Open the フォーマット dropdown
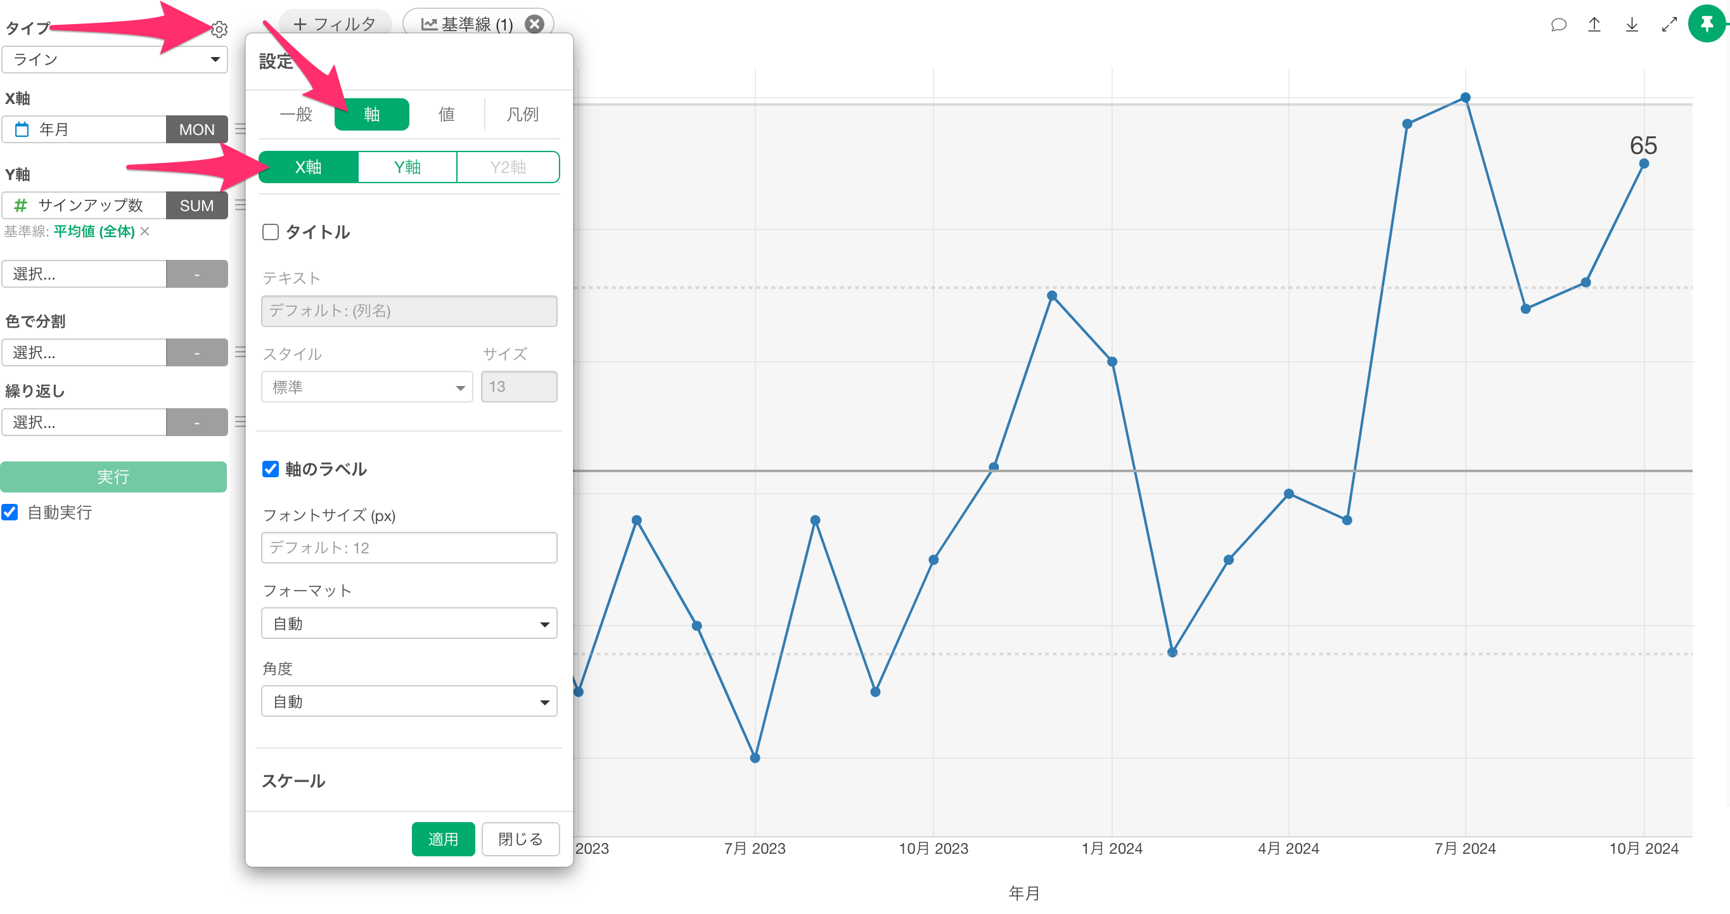 coord(409,624)
